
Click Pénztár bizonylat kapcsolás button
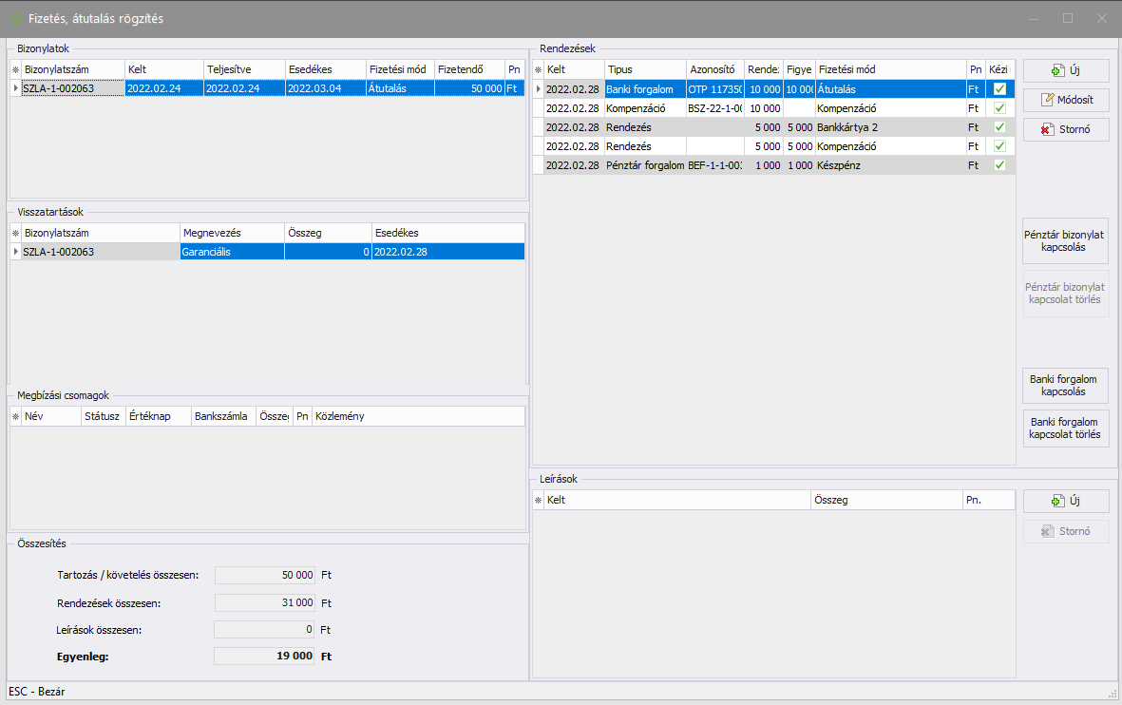coord(1065,239)
